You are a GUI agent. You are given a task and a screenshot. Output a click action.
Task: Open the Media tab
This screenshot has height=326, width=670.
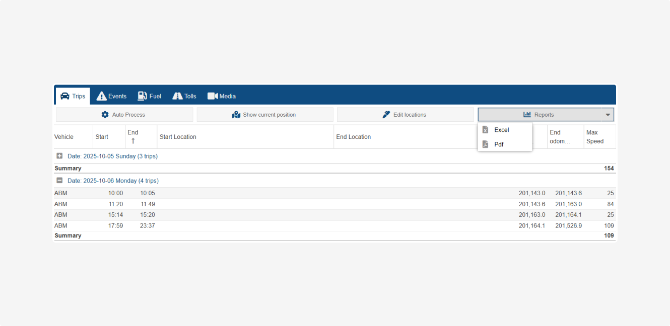click(x=222, y=96)
